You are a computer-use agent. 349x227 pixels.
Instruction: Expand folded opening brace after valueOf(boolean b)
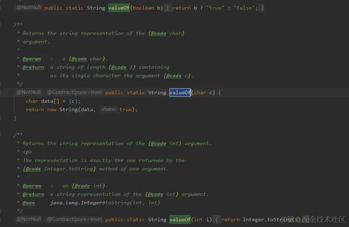[168, 8]
